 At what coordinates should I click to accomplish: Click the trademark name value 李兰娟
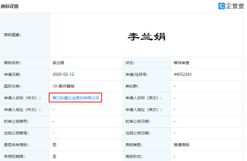[58, 63]
